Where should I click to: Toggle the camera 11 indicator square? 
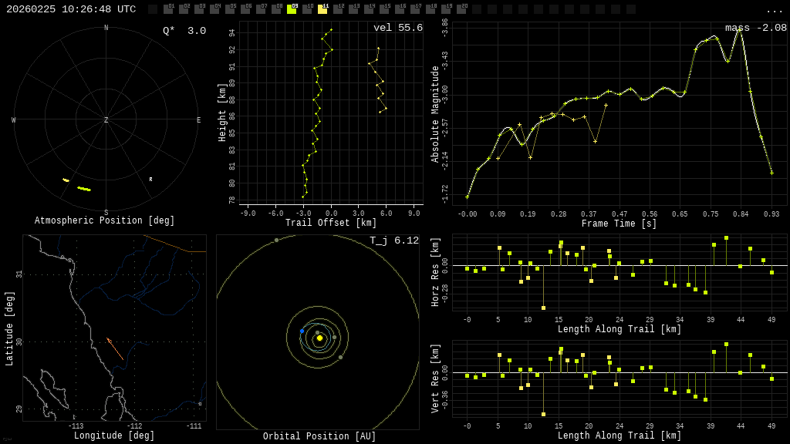coord(322,9)
